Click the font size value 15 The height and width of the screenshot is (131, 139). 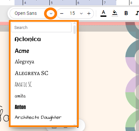72,13
